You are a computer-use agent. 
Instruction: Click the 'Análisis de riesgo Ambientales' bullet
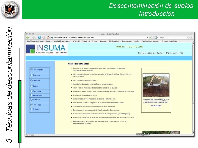pos(85,95)
